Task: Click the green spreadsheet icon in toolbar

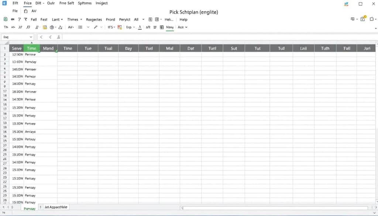Action: (x=5, y=19)
